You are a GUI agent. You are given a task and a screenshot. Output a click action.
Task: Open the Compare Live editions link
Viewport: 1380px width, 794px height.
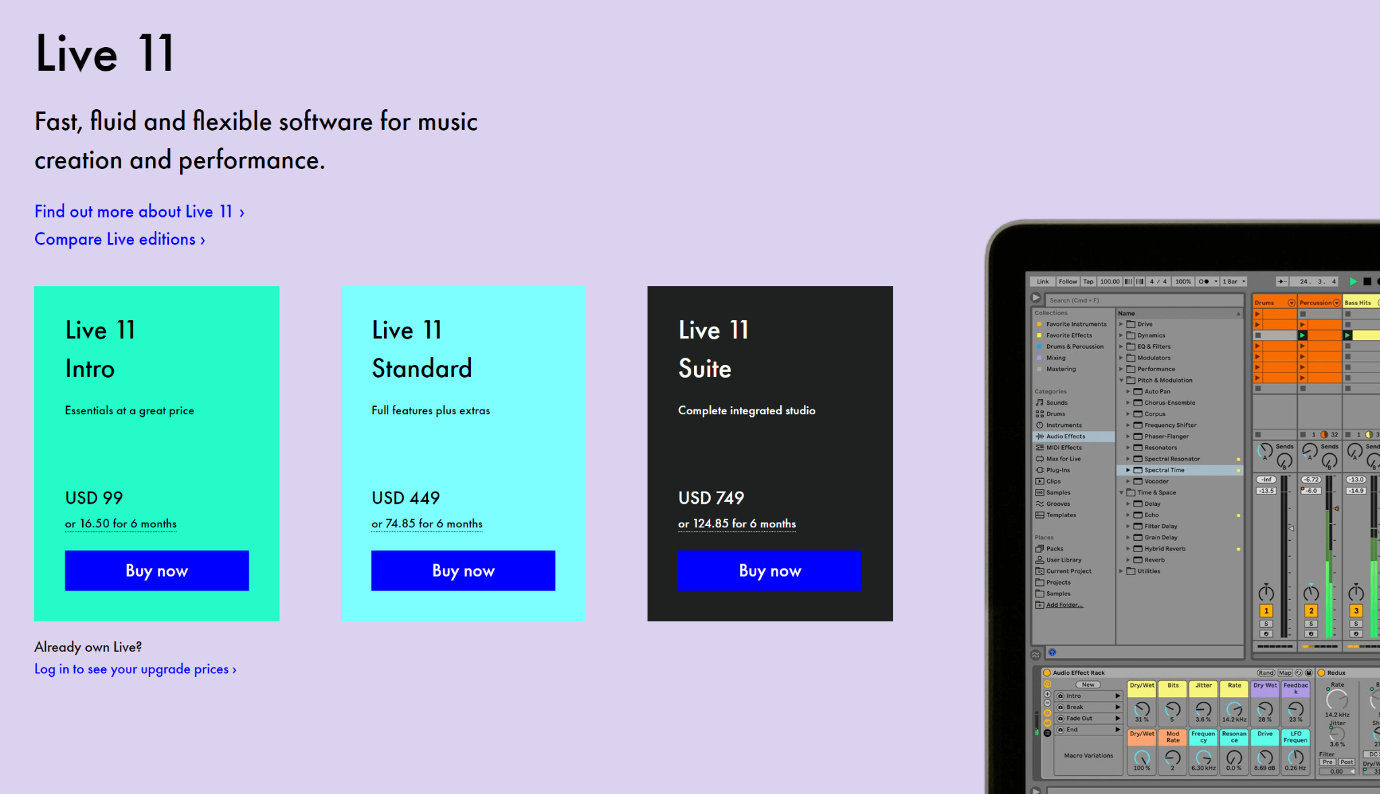[119, 239]
